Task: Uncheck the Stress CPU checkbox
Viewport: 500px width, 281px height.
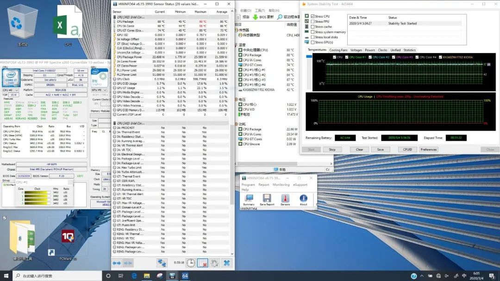Action: click(312, 16)
